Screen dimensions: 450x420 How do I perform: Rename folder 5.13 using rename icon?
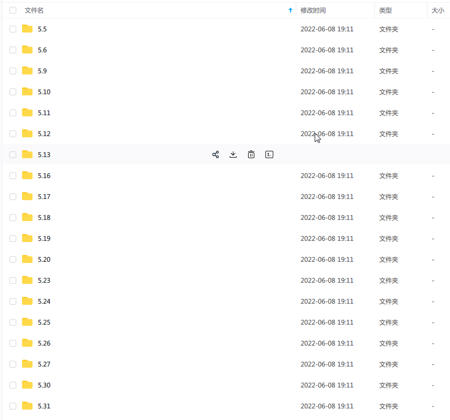269,154
